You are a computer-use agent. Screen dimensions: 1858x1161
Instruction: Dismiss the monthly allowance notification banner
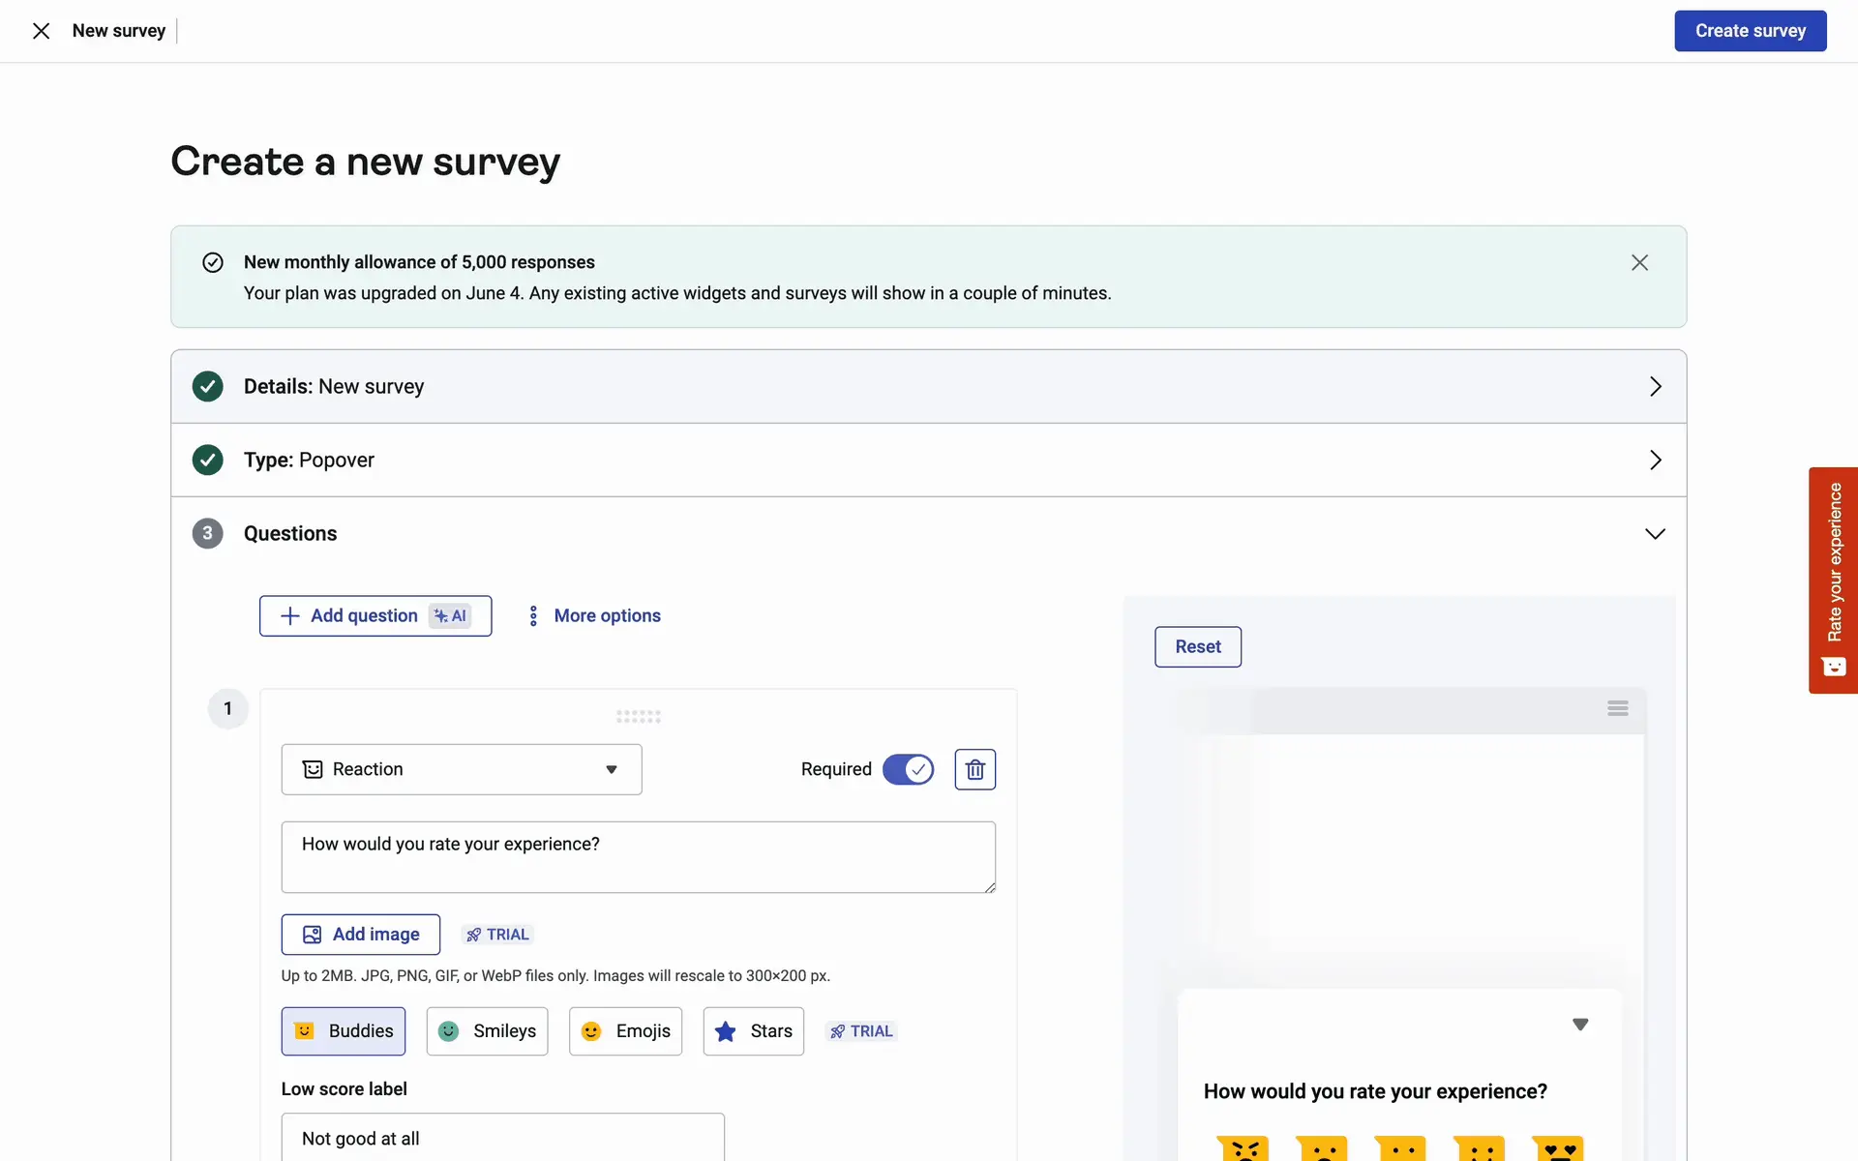tap(1639, 262)
